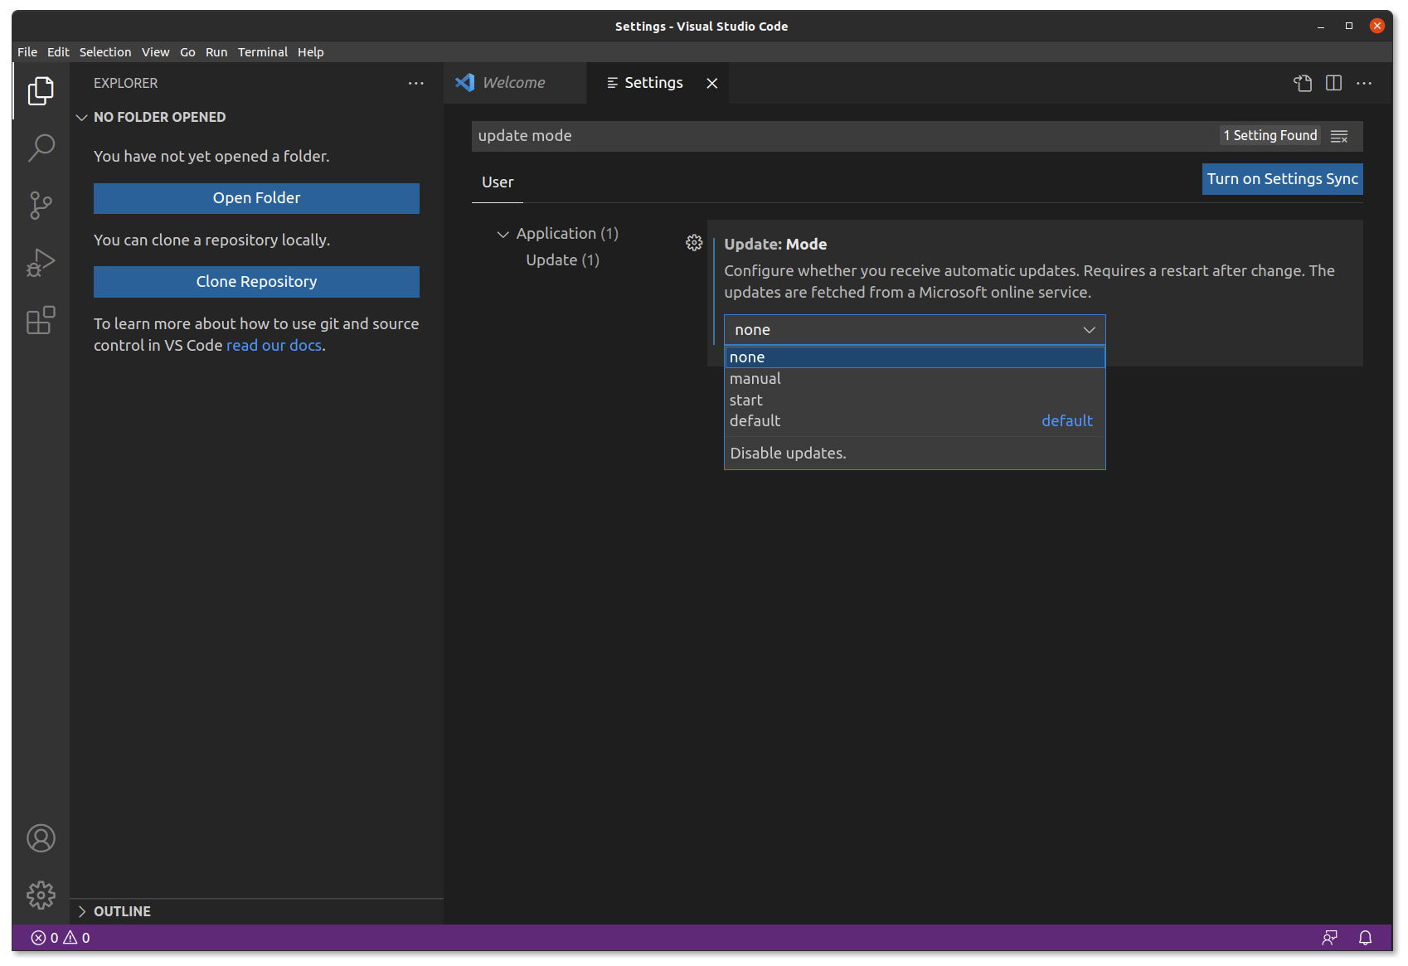Click the '1 Setting Found' badge
This screenshot has height=966, width=1408.
tap(1270, 136)
